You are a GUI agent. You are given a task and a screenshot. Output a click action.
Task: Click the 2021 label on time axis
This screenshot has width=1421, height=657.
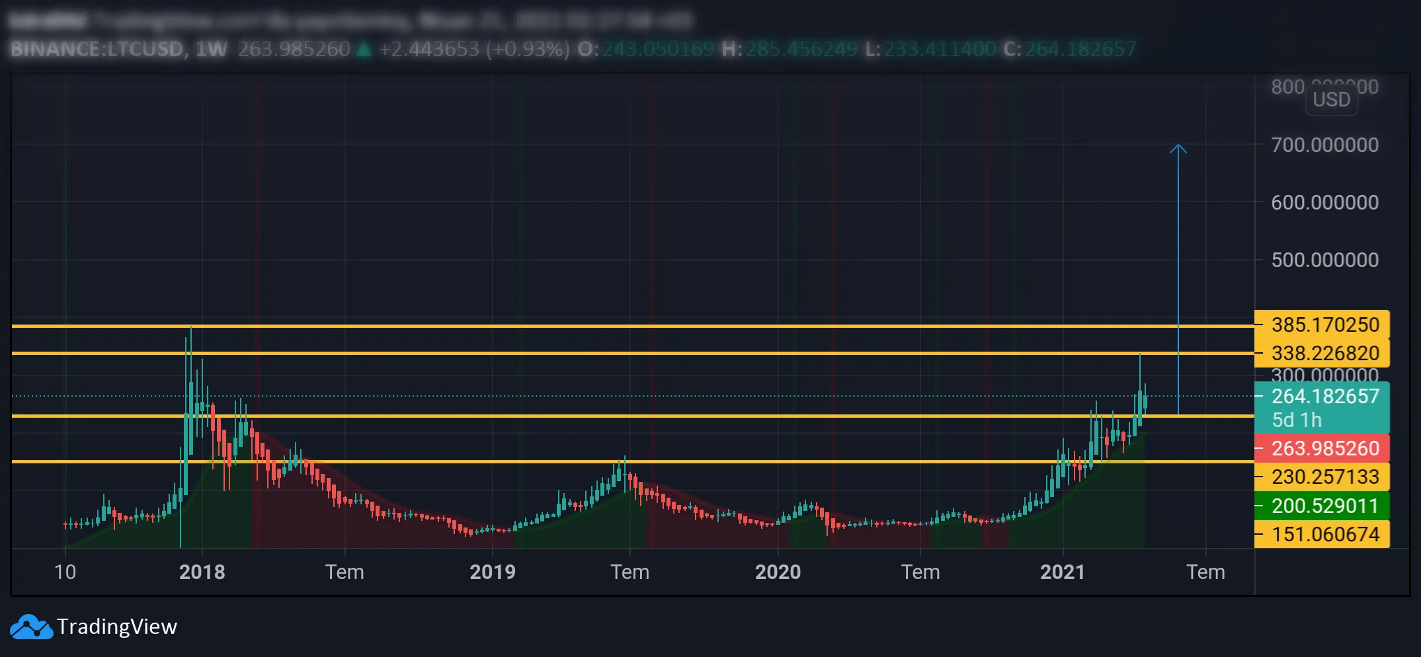tap(1063, 572)
